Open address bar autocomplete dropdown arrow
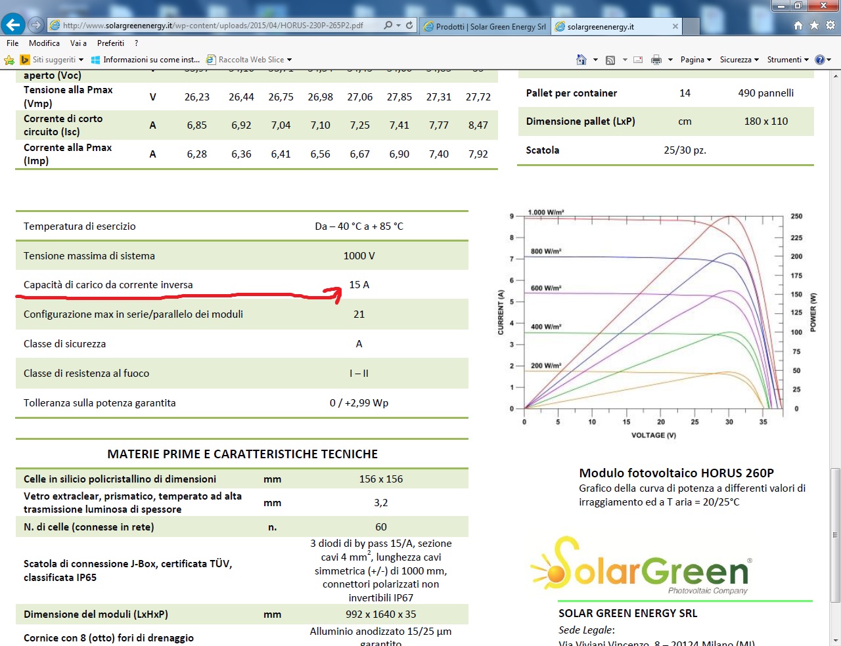Image resolution: width=841 pixels, height=646 pixels. point(398,26)
